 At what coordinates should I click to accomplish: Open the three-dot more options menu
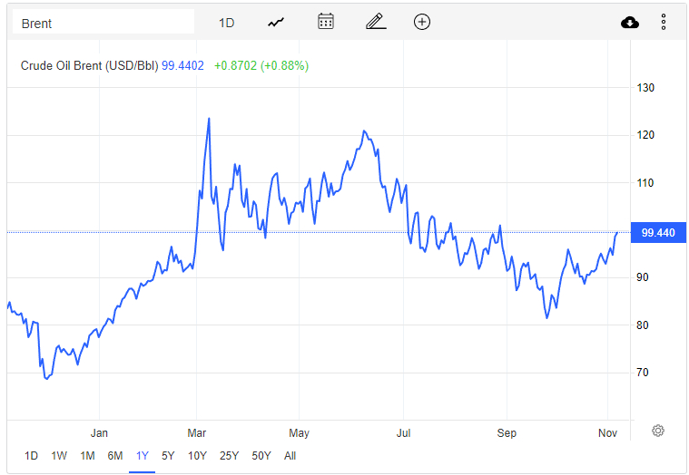[664, 23]
